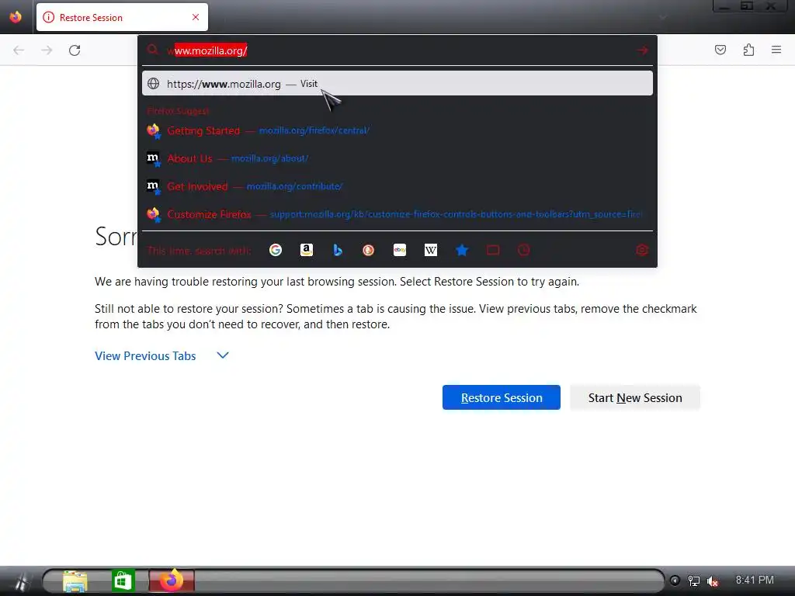Visit https://www.mozilla.org suggestion
Image resolution: width=795 pixels, height=596 pixels.
397,84
